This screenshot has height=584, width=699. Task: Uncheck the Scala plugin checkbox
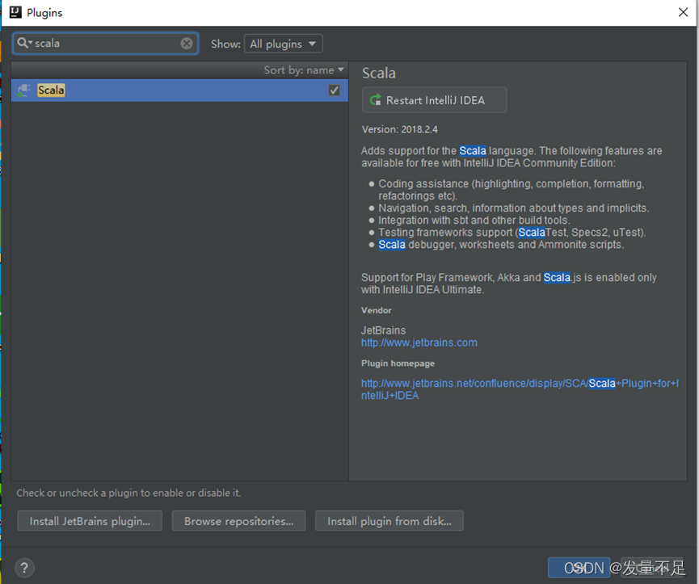(x=334, y=90)
